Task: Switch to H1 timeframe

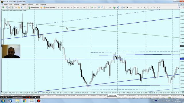Action: [72, 7]
